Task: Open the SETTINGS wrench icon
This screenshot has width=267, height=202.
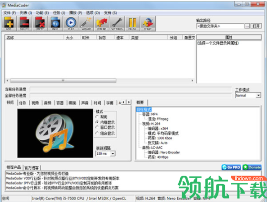Action: point(117,23)
